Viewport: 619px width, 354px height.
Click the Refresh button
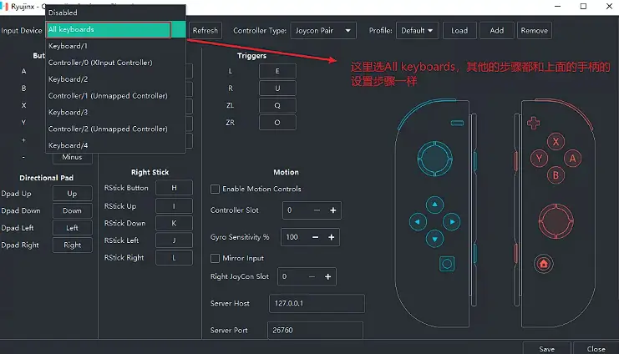205,31
